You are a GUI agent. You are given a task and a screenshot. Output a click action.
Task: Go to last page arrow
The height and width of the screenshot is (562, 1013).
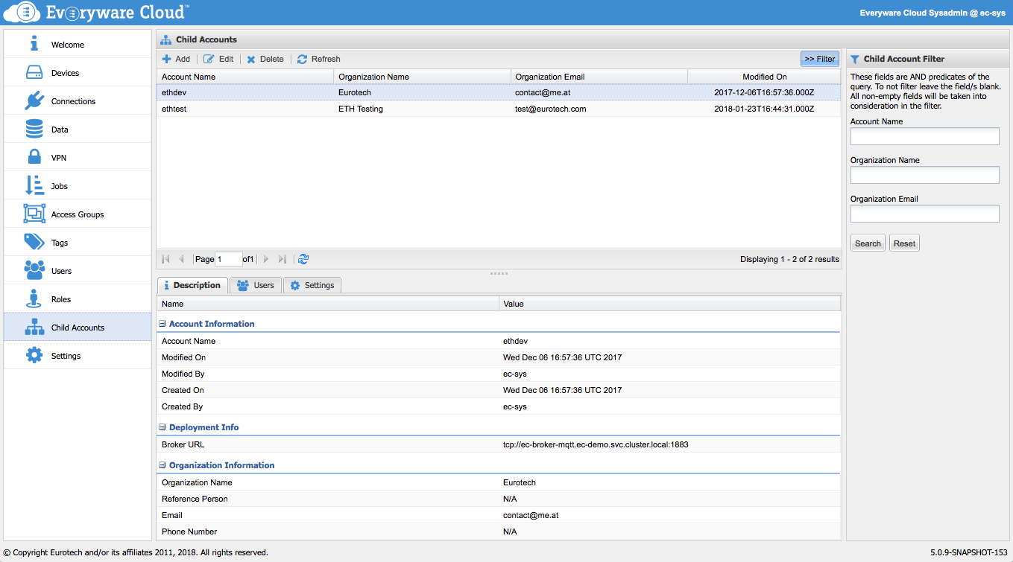pyautogui.click(x=282, y=259)
